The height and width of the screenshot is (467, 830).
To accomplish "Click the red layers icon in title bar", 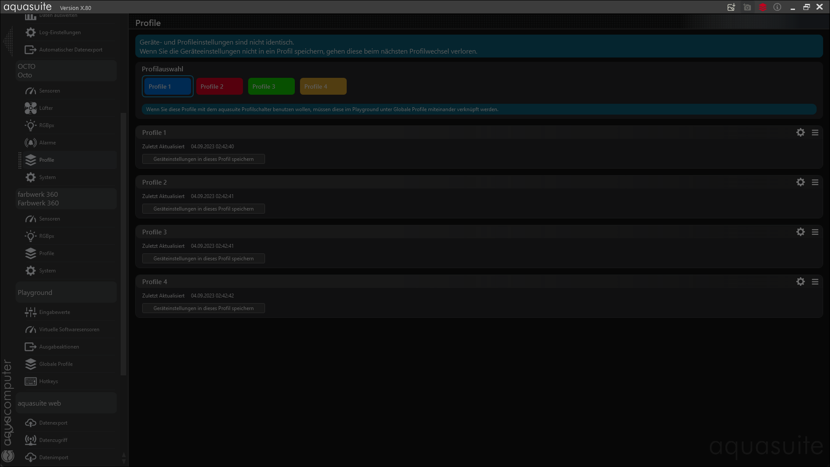I will pos(763,7).
